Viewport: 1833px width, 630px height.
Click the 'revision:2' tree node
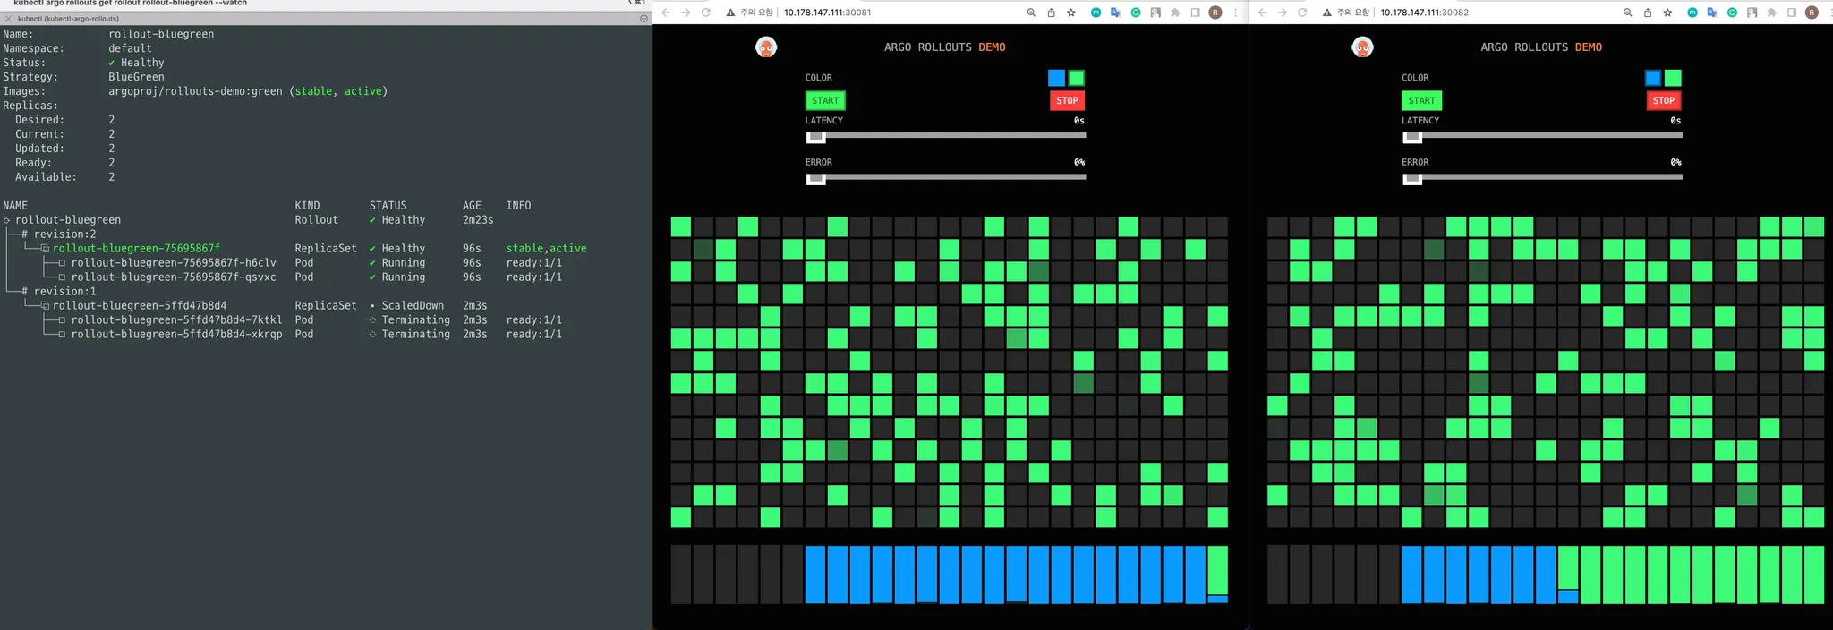[64, 234]
